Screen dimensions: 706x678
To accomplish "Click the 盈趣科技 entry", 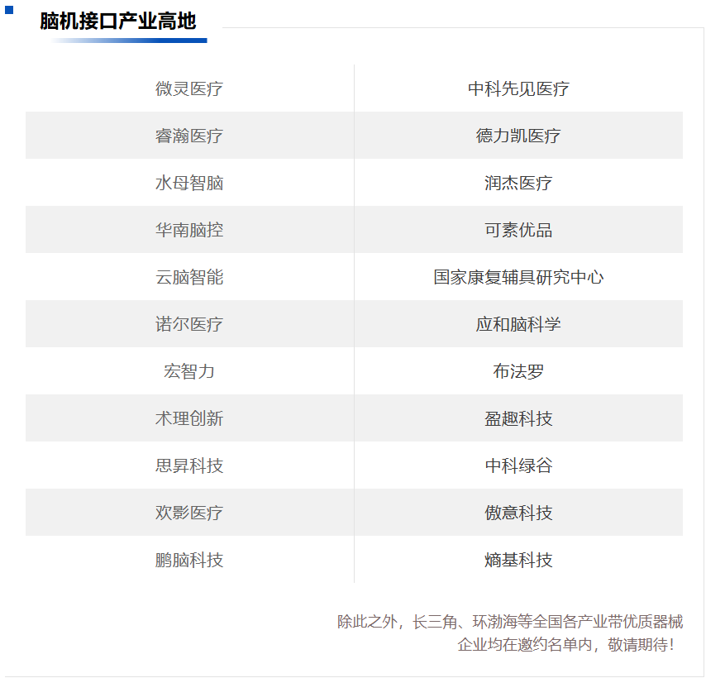I will point(518,418).
